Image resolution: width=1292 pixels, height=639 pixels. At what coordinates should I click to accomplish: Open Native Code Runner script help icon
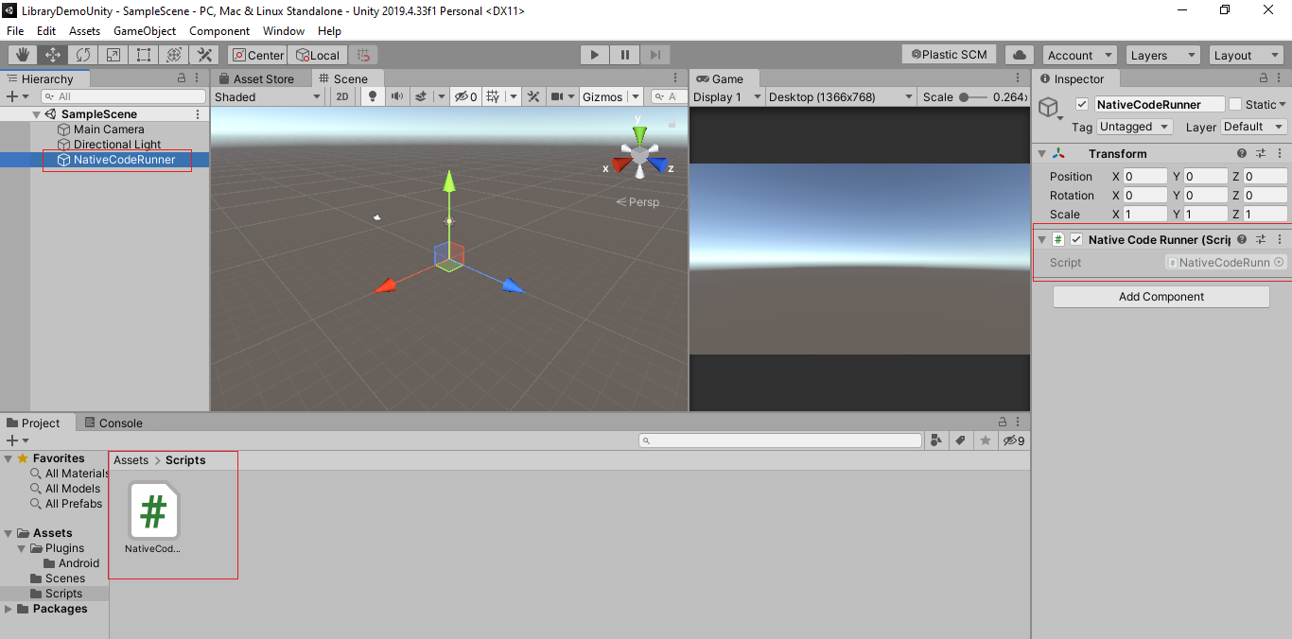coord(1242,239)
